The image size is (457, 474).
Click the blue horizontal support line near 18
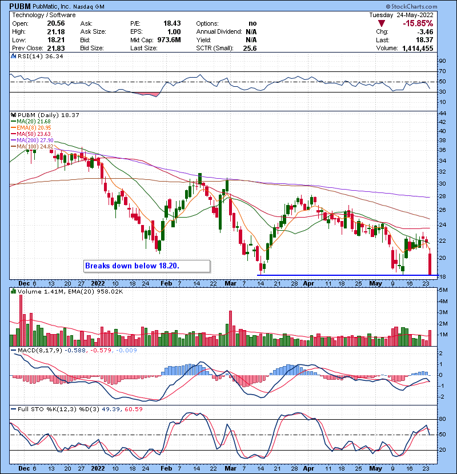[x=347, y=275]
